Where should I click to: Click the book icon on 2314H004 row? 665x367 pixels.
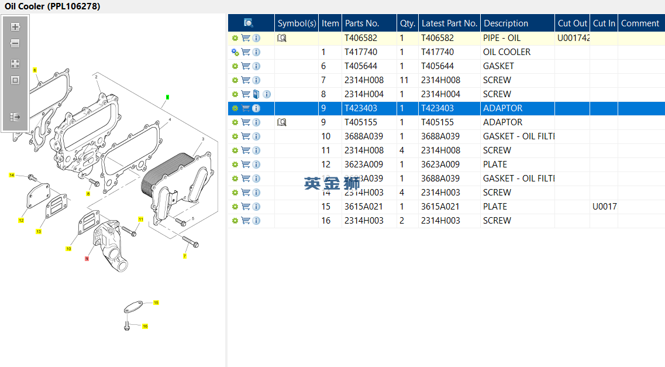256,94
